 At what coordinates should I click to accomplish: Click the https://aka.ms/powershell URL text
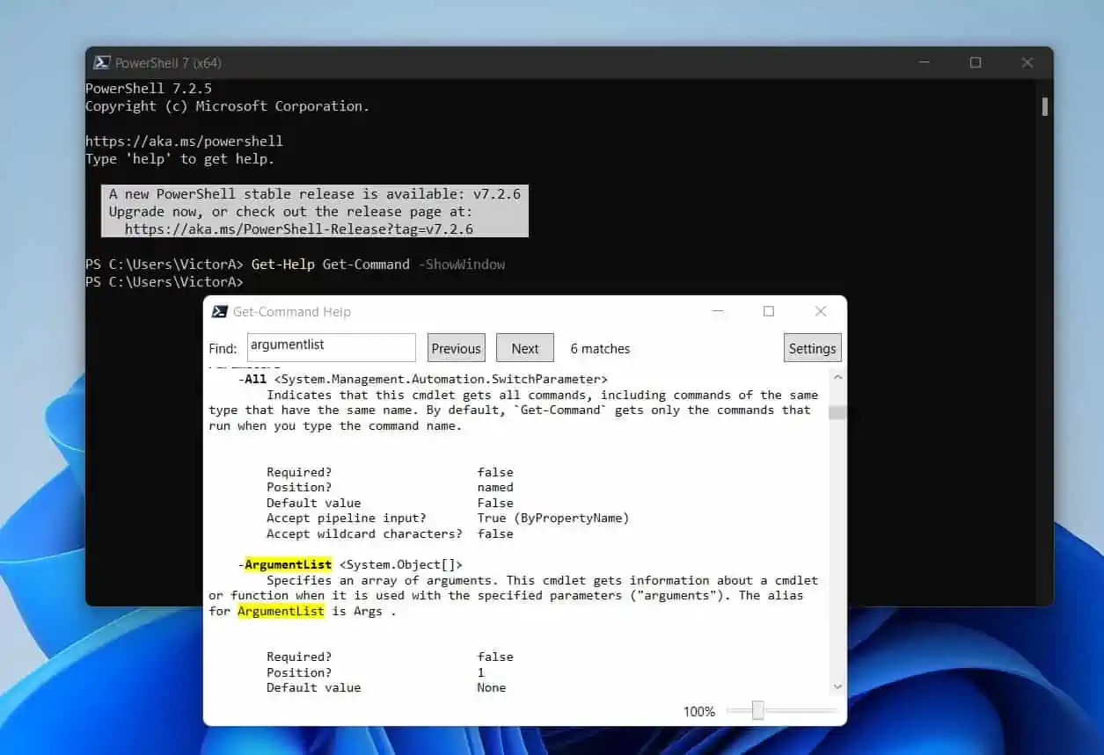(x=184, y=141)
